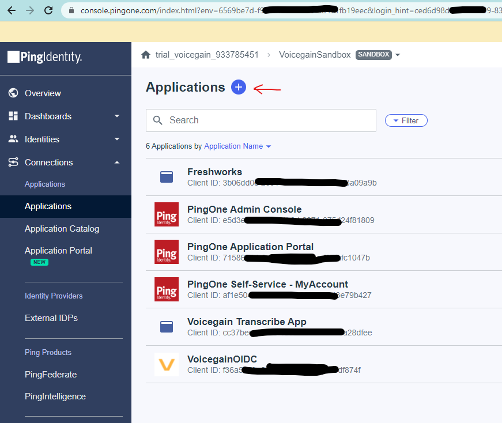
Task: Click the Voicegain Transcribe App Client ID text
Action: point(280,333)
